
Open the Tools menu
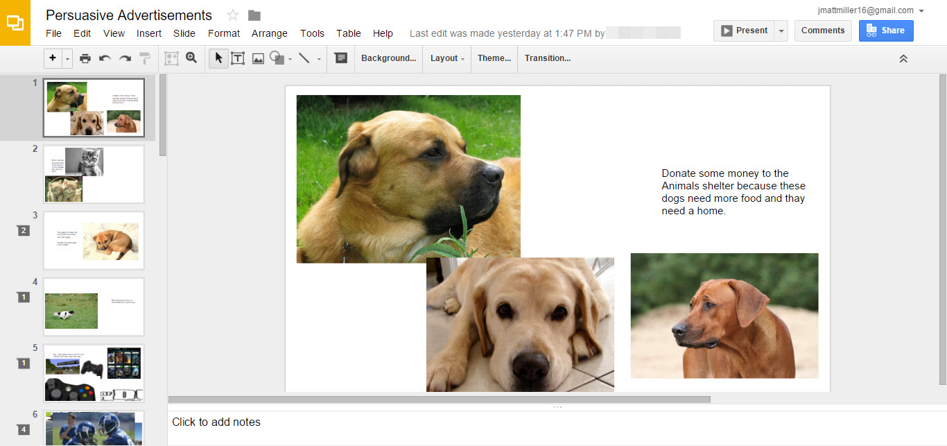click(x=312, y=33)
